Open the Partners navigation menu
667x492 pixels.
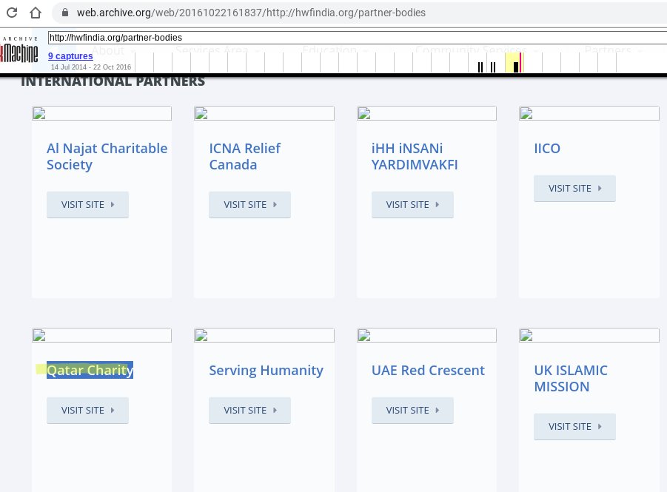click(612, 50)
